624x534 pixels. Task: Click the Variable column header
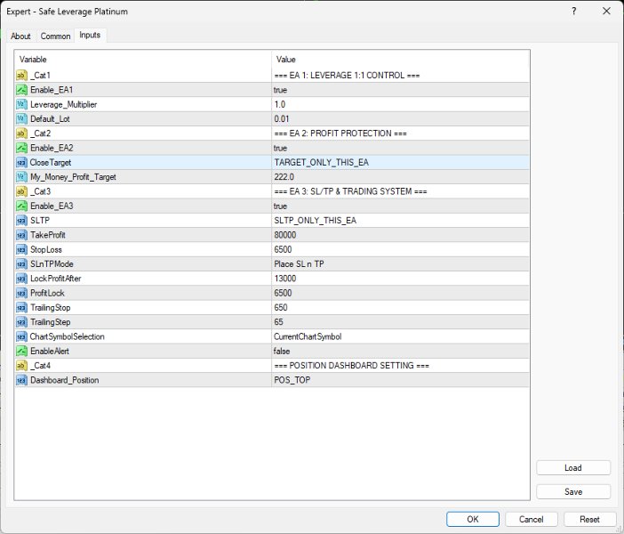coord(143,60)
